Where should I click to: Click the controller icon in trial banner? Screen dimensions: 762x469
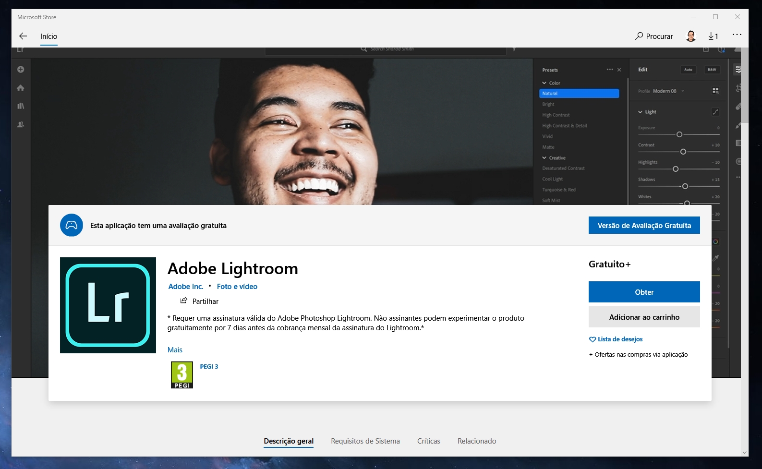[72, 225]
